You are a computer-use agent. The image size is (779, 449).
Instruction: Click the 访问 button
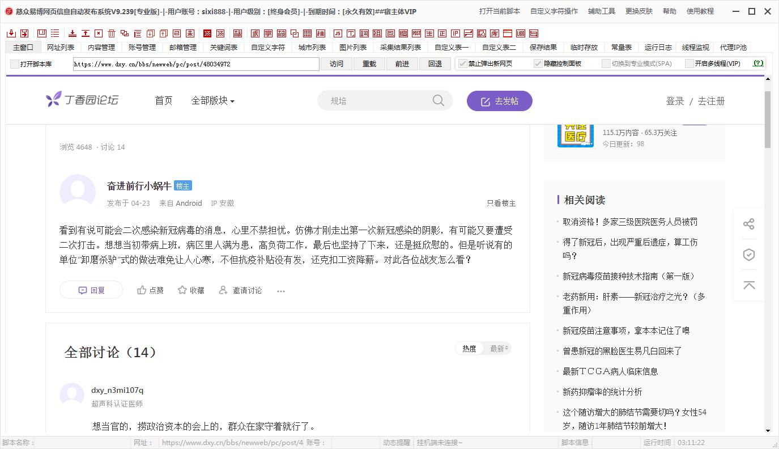click(337, 64)
